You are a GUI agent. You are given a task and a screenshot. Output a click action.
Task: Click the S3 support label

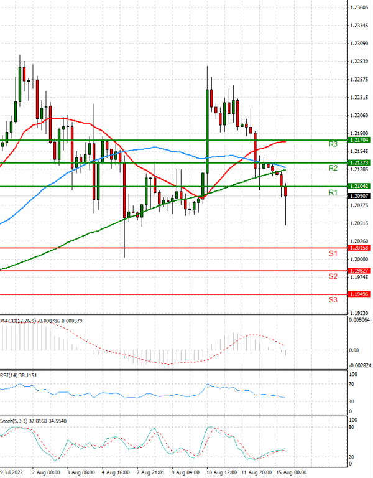tap(333, 300)
